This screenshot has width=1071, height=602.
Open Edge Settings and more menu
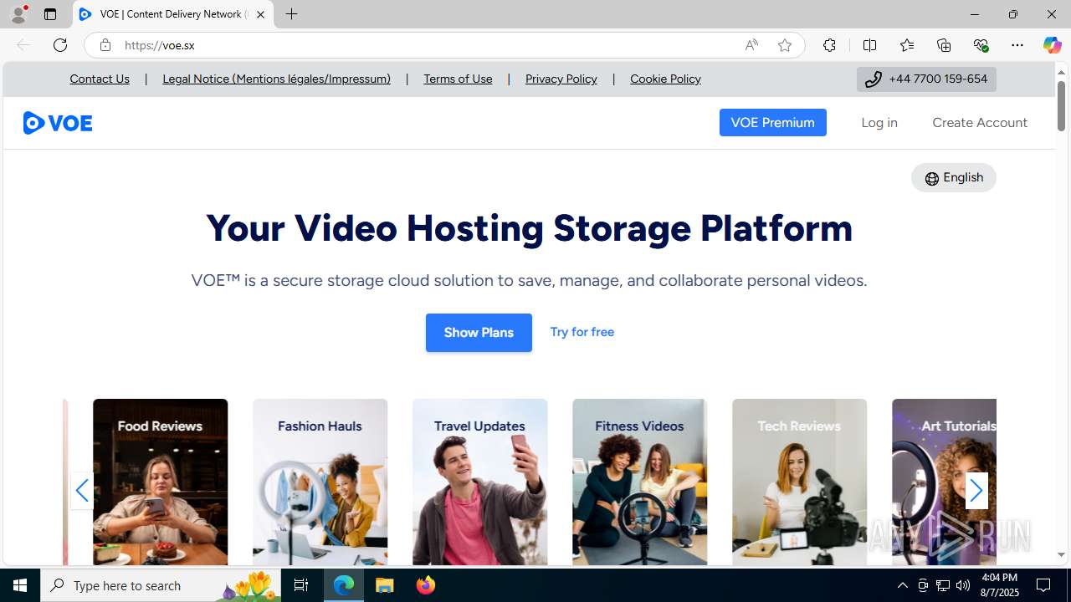pos(1017,45)
